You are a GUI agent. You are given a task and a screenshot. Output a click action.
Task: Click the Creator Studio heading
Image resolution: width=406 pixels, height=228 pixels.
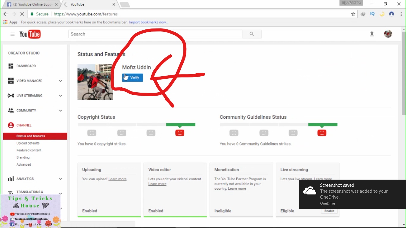(x=24, y=53)
